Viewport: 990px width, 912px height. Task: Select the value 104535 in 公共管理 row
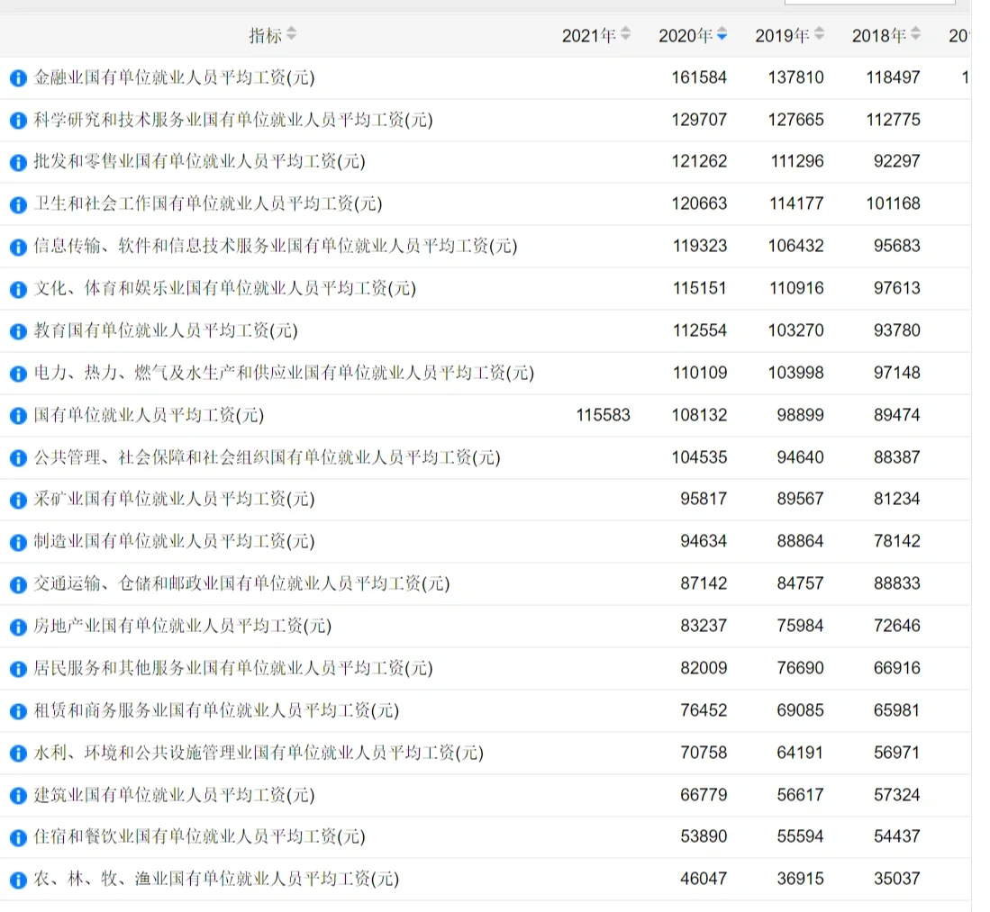tap(699, 457)
